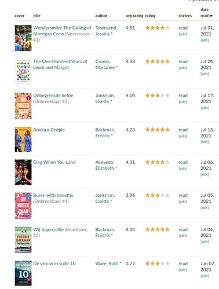Image resolution: width=219 pixels, height=289 pixels.
Task: Set De vrouw in suite 10 to four stars
Action: tap(163, 264)
